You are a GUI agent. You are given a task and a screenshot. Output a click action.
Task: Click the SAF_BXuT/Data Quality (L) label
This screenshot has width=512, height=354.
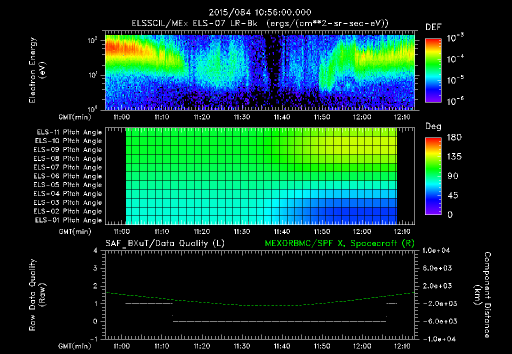pos(165,243)
